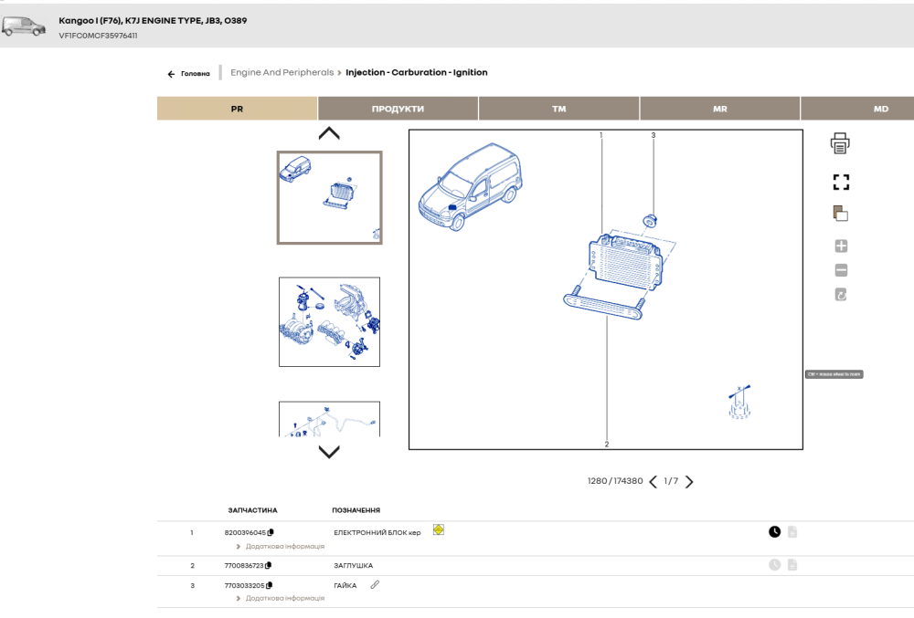Go back via the Головна link

pyautogui.click(x=188, y=74)
